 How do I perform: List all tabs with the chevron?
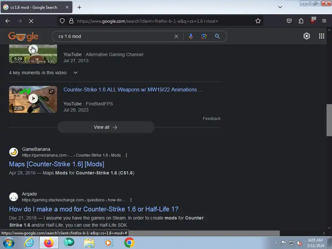point(280,7)
